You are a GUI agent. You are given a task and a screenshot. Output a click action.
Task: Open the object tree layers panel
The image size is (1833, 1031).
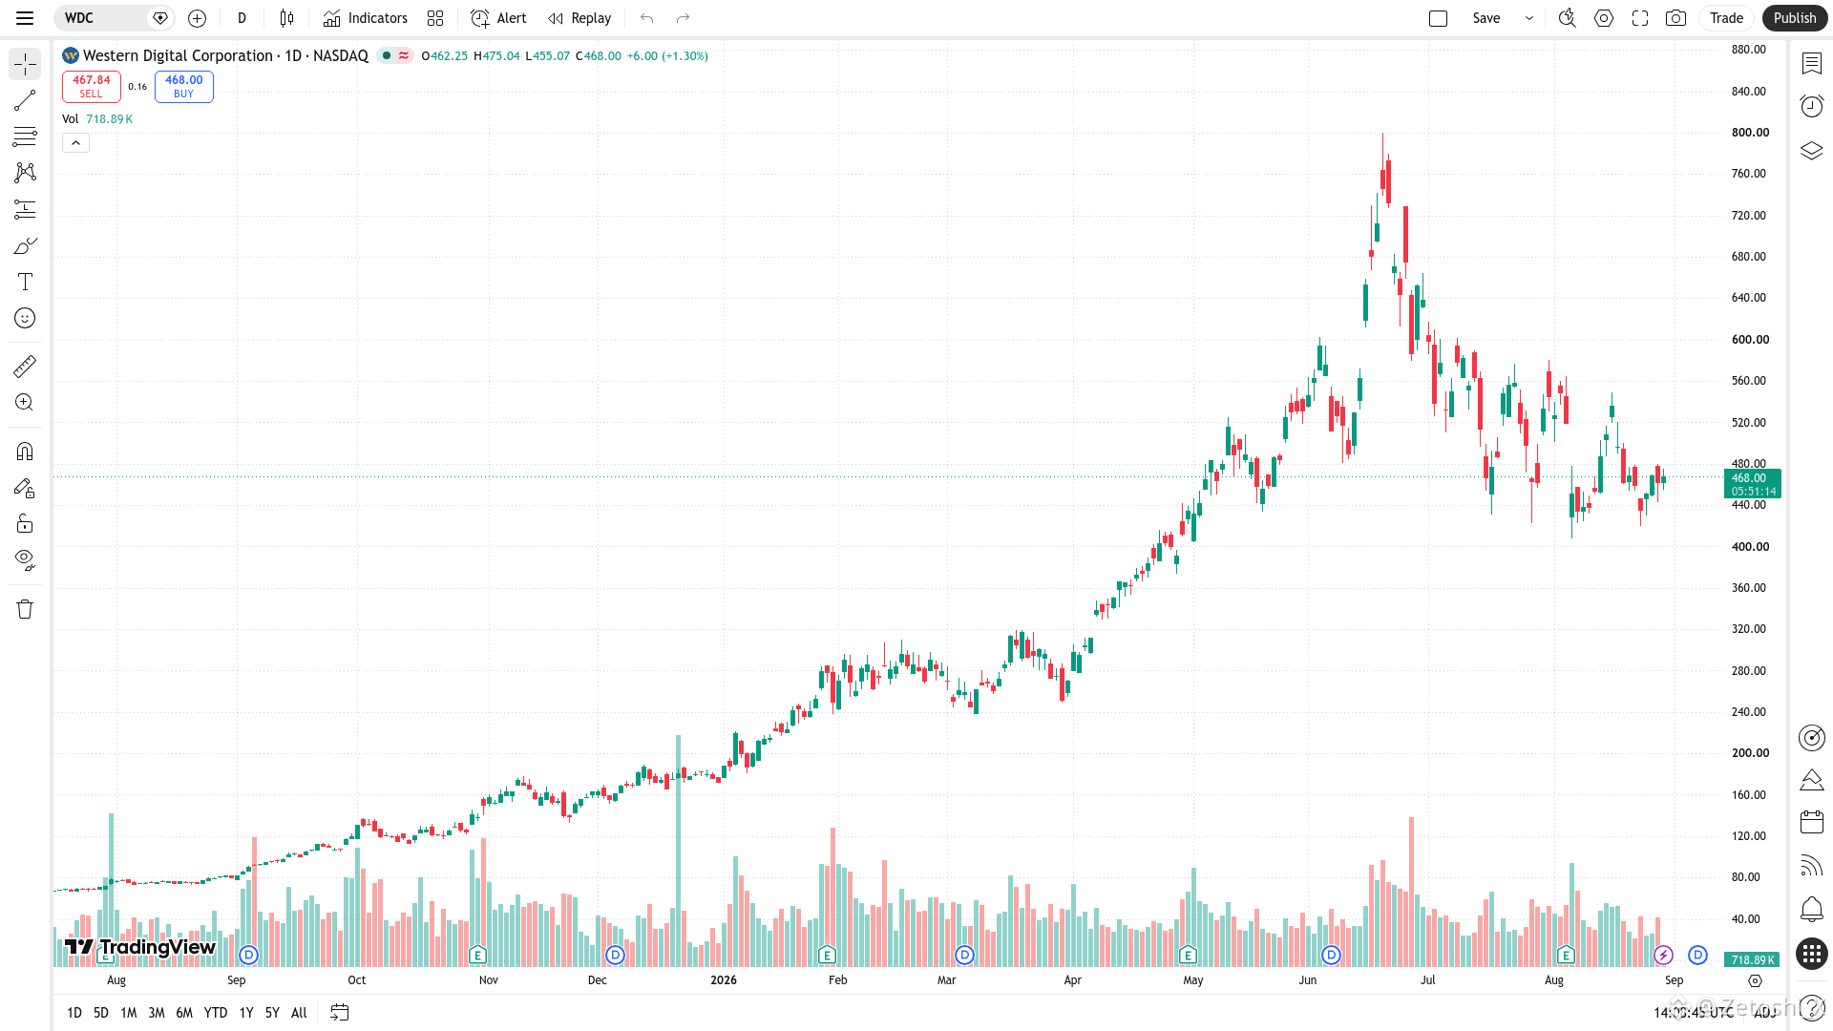(1811, 151)
